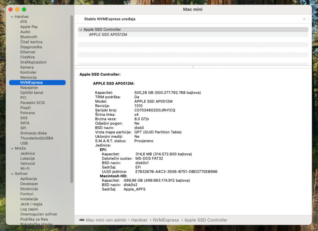Open Ekstenzije software entry

pos(29,189)
